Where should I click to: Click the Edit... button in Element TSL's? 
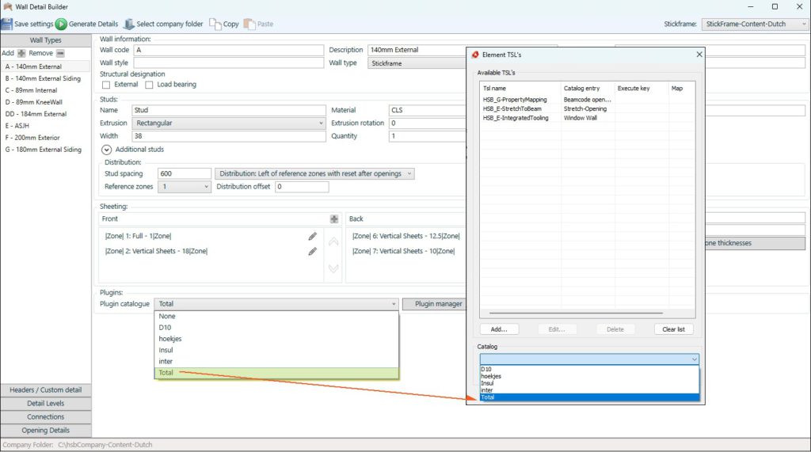pyautogui.click(x=557, y=329)
